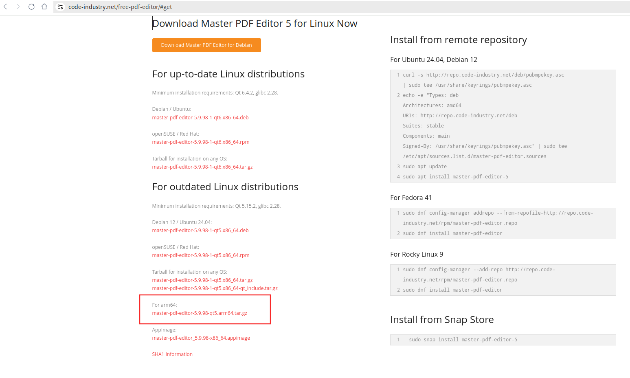Click the 'Install from Snap Store' heading
The image size is (630, 378).
442,320
